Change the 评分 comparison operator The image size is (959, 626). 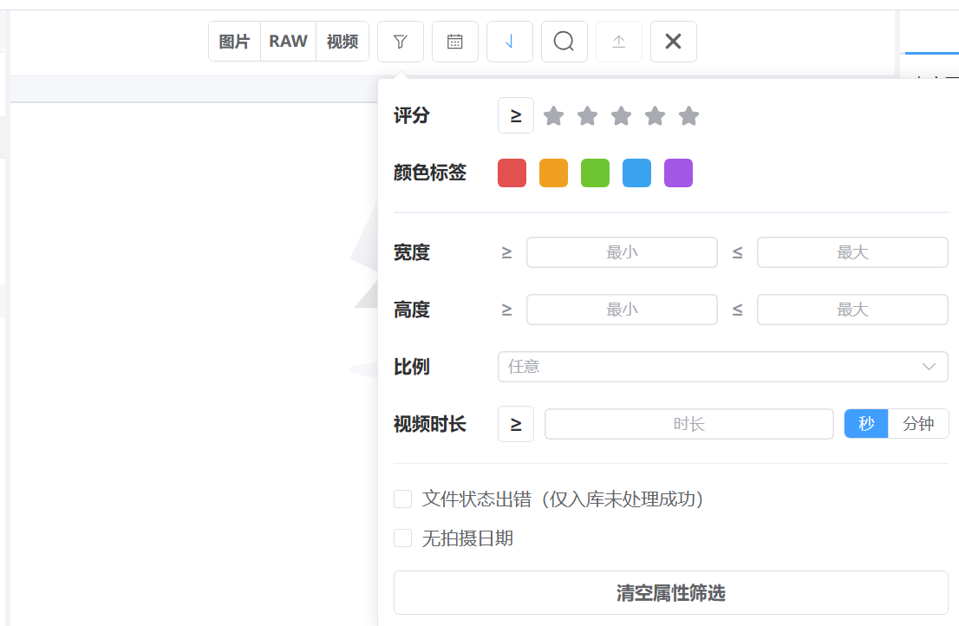tap(516, 115)
